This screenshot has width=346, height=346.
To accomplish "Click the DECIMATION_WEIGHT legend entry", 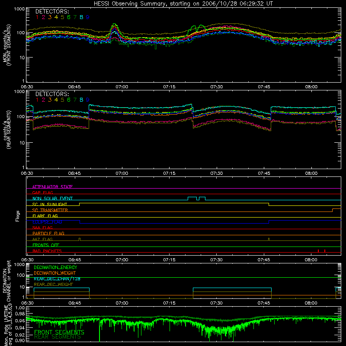I will click(55, 273).
